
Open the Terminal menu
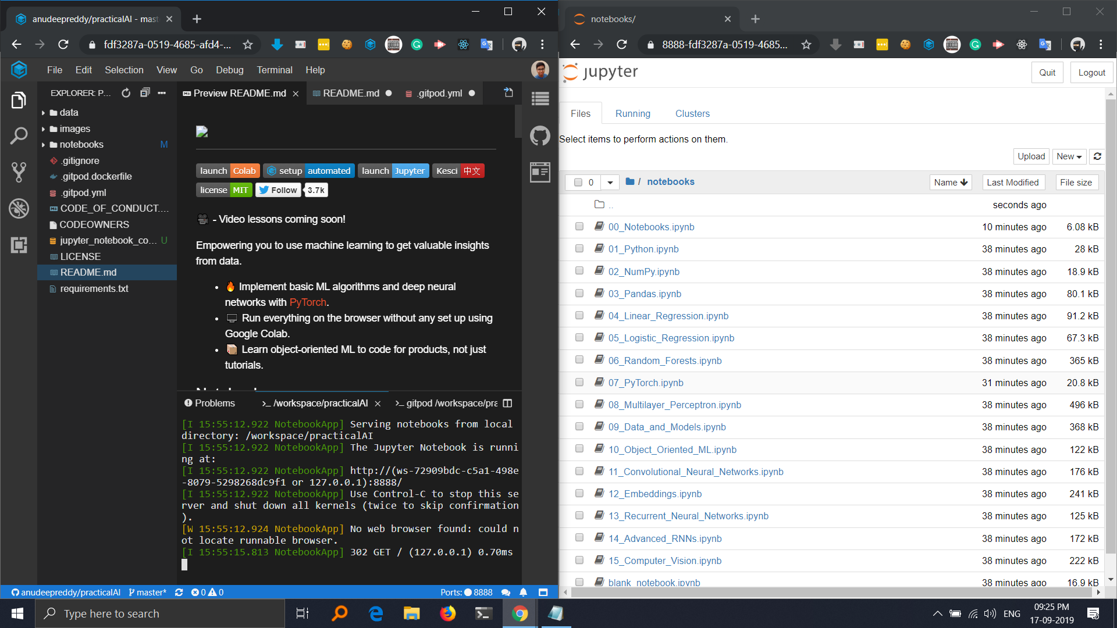point(275,70)
